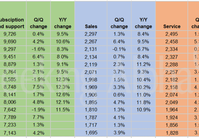This screenshot has width=199, height=138.
Task: Click the Y/Y change header in blue section
Action: pyautogui.click(x=143, y=23)
